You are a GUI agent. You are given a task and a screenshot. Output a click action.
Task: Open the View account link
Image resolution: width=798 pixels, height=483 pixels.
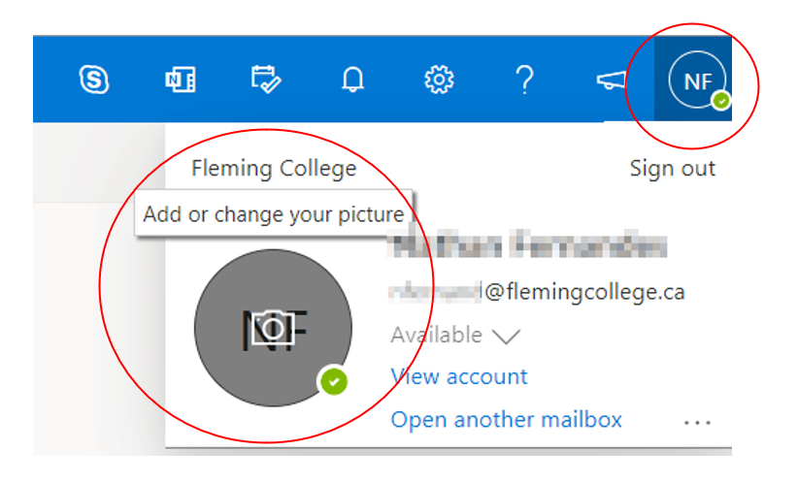click(x=458, y=376)
